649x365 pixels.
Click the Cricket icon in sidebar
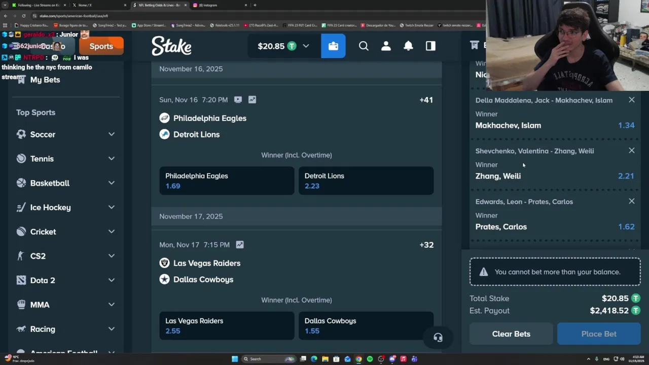pyautogui.click(x=21, y=232)
